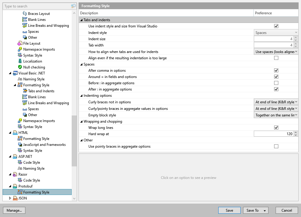Image resolution: width=301 pixels, height=217 pixels.
Task: Uncheck 'Wrap long lines'
Action: point(276,127)
